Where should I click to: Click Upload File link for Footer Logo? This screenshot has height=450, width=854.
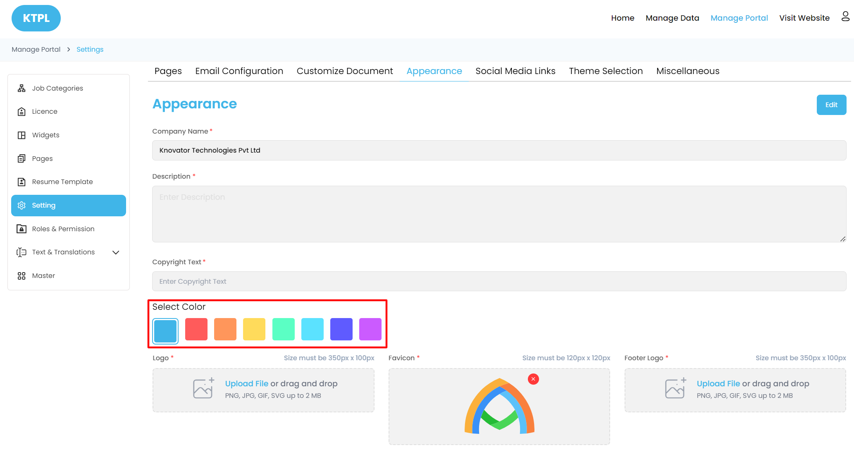(718, 383)
